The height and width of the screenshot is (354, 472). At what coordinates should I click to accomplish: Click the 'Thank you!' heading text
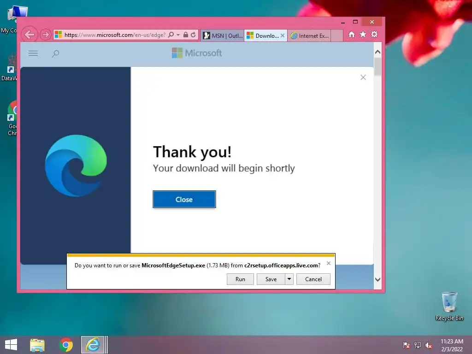pos(192,151)
